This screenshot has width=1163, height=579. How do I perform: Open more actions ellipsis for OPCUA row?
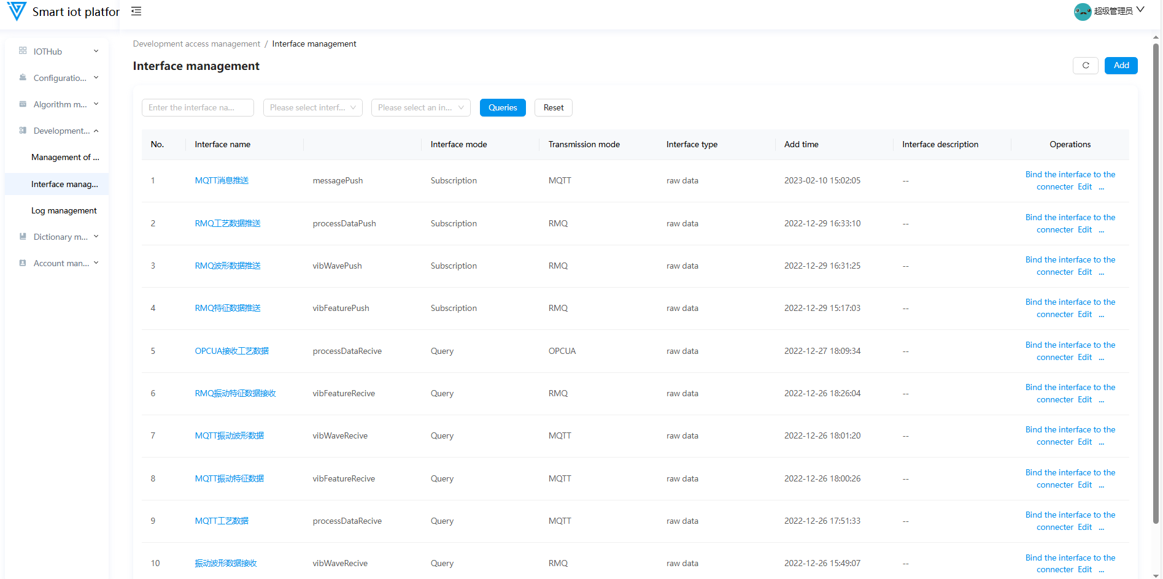[1102, 358]
